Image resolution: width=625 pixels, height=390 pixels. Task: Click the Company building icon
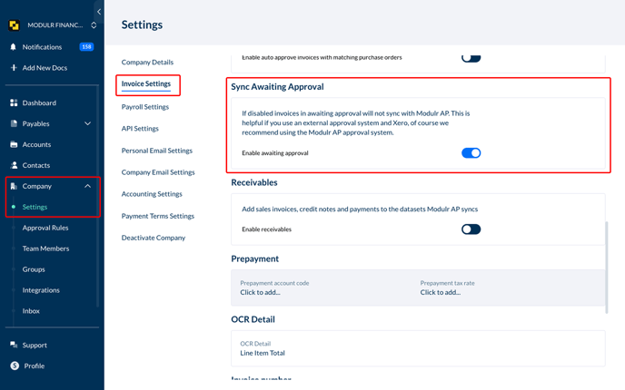(14, 186)
